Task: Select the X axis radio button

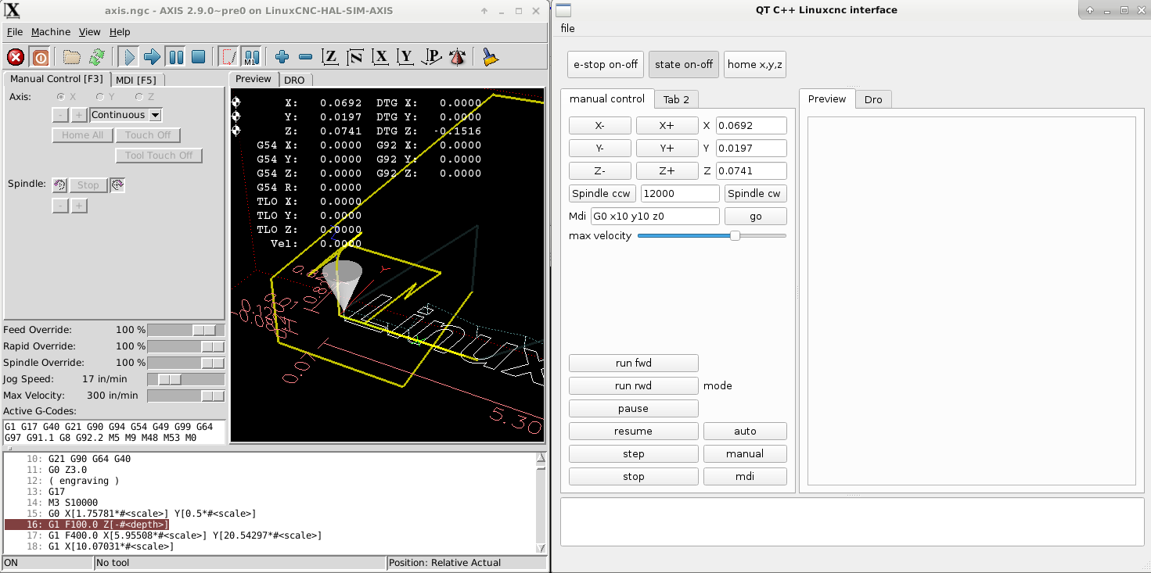Action: [x=61, y=97]
